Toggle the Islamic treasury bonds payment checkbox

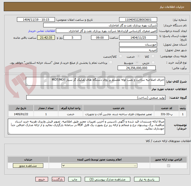click(x=111, y=62)
